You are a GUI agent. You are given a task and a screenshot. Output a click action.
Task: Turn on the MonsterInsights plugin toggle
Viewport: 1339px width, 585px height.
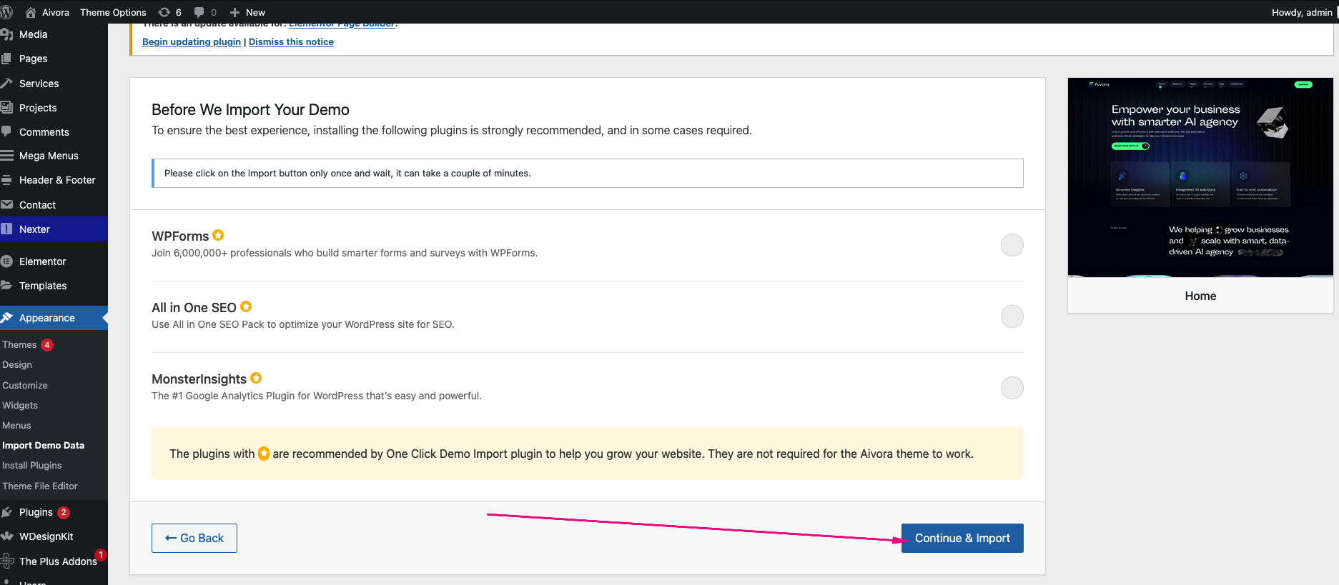(1012, 388)
